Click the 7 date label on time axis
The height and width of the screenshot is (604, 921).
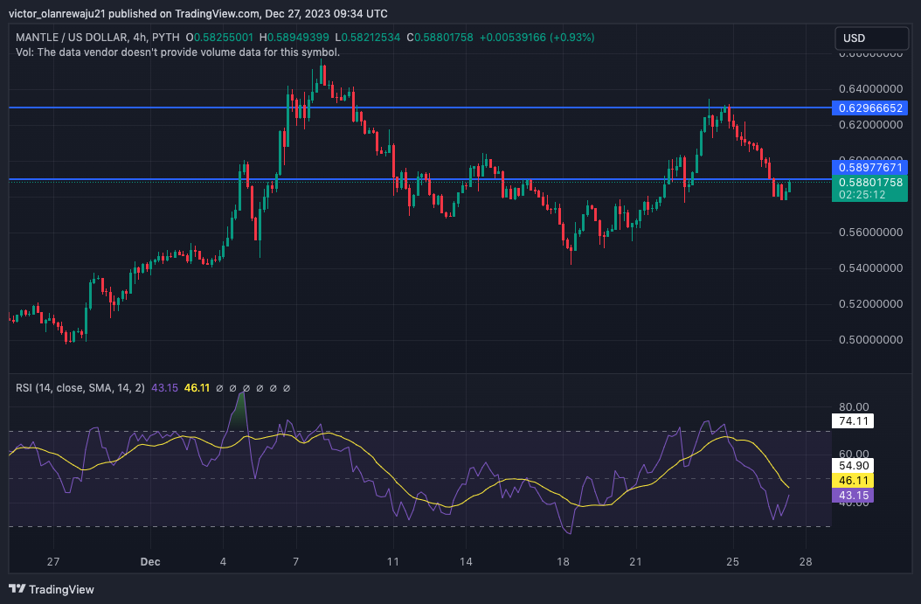point(296,562)
